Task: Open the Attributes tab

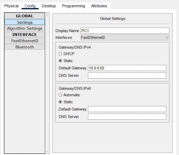Action: pos(99,6)
